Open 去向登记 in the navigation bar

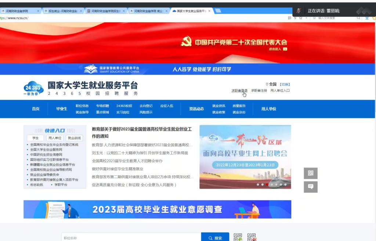[146, 106]
